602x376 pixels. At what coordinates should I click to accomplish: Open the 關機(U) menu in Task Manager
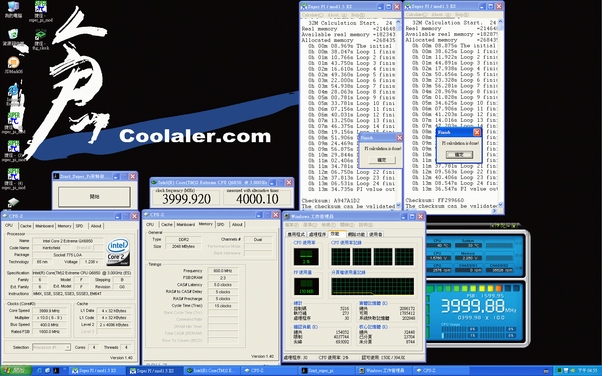[x=347, y=225]
